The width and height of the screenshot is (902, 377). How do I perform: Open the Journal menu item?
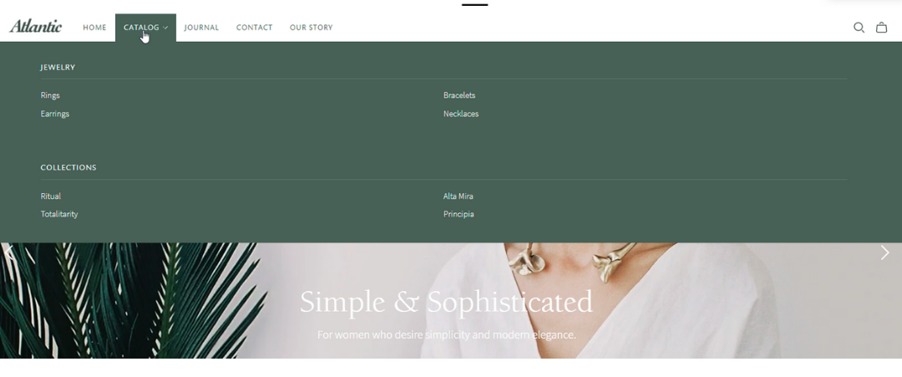[201, 28]
